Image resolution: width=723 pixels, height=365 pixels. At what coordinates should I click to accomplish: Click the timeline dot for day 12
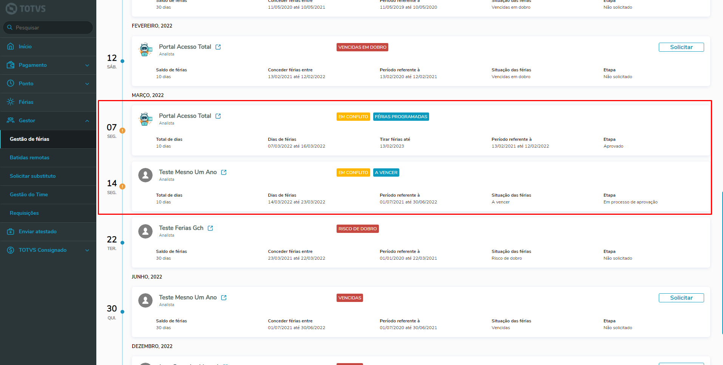coord(122,61)
